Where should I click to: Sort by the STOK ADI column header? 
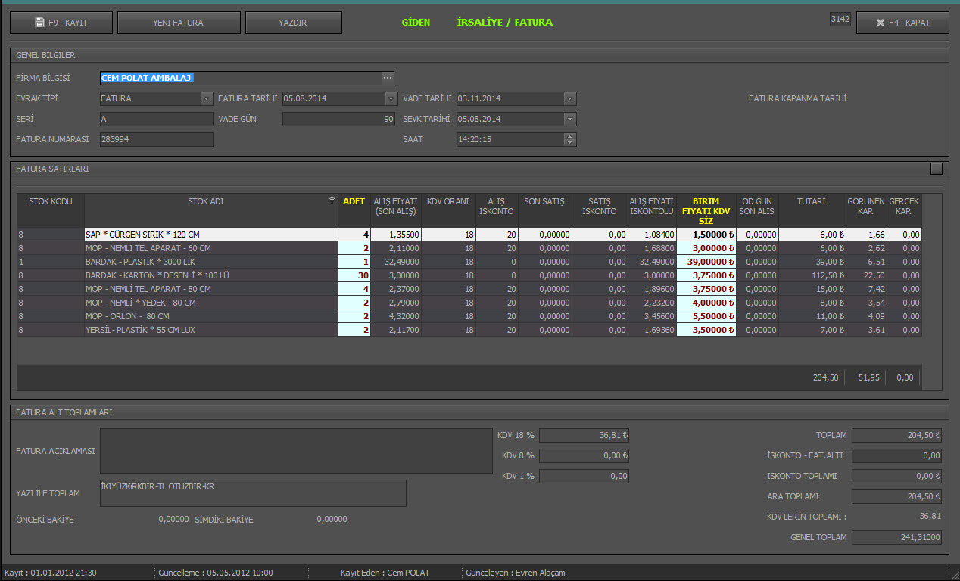click(211, 210)
